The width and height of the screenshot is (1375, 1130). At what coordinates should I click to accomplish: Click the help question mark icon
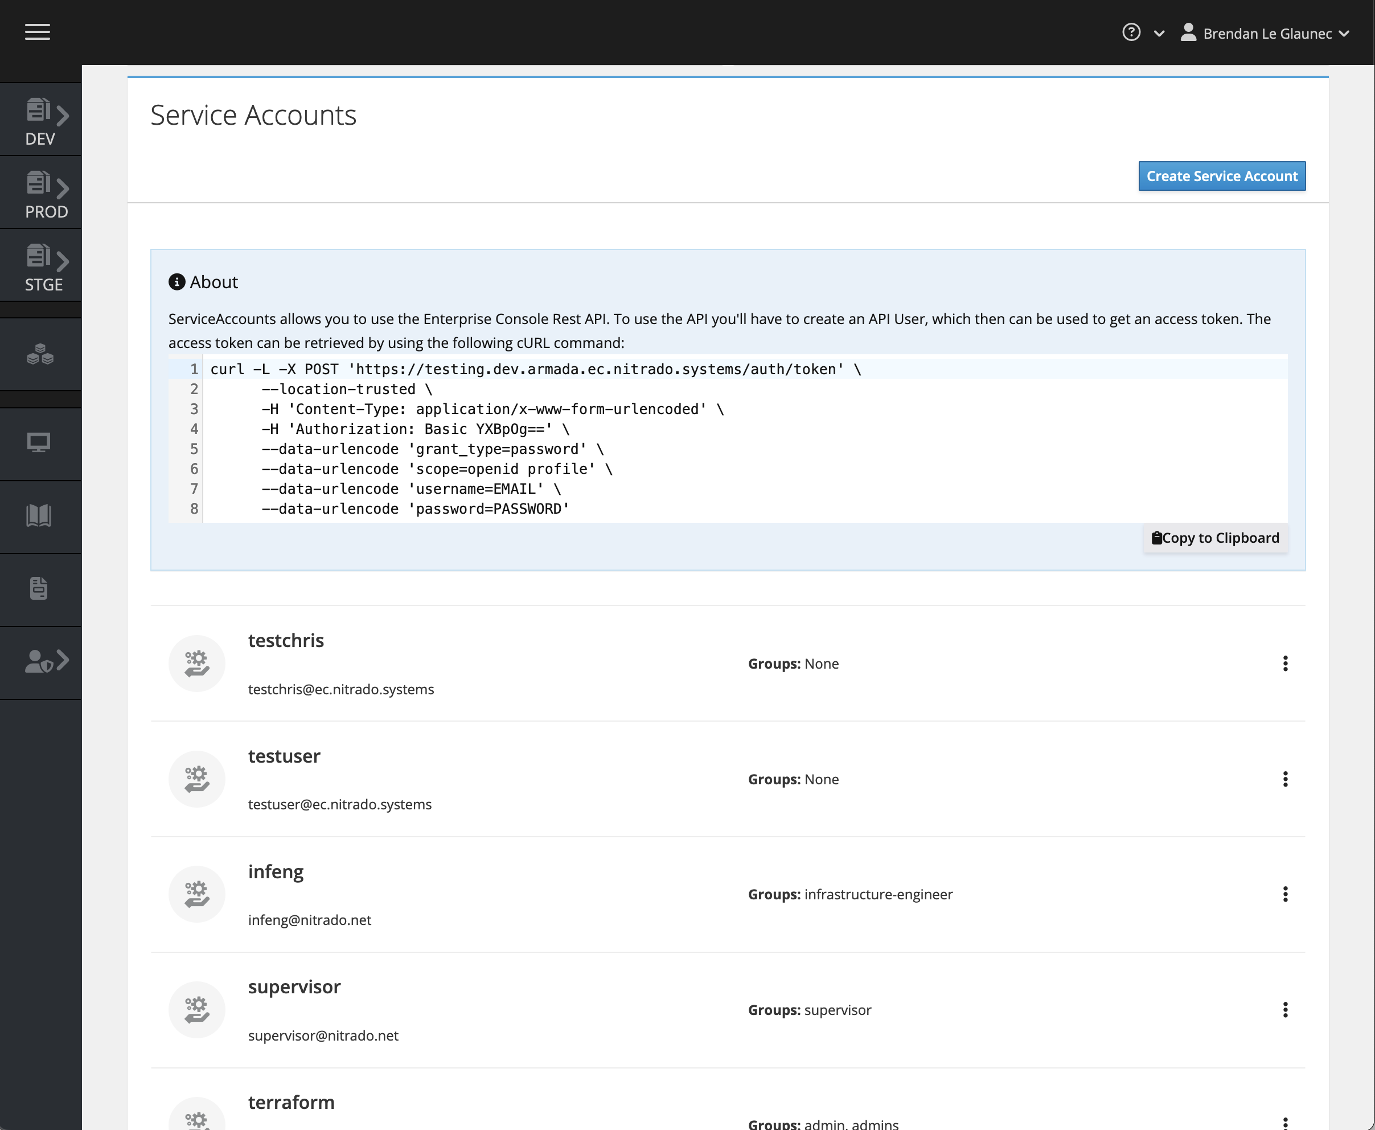point(1131,32)
